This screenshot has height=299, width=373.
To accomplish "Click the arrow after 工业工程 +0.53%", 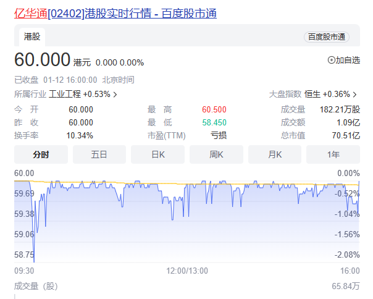I will [x=115, y=95].
